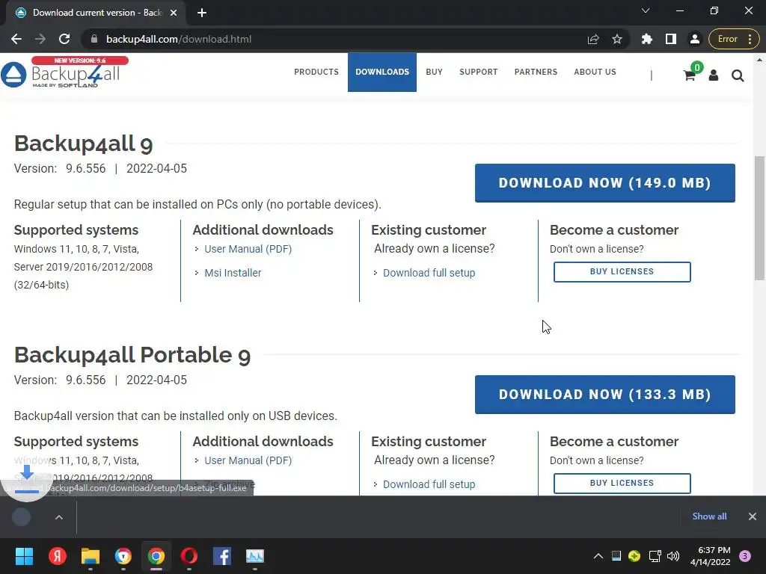Click the padlock site info icon
Screen dimensions: 766x574
(x=94, y=39)
